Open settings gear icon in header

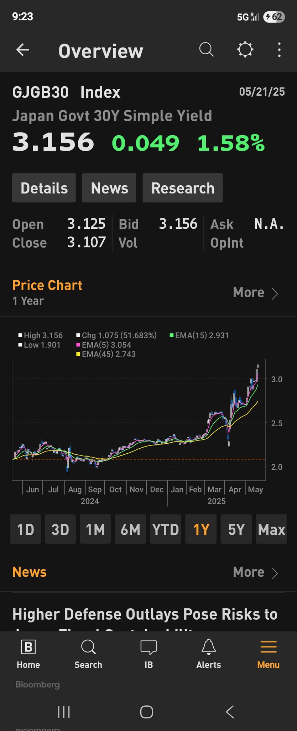pyautogui.click(x=245, y=50)
